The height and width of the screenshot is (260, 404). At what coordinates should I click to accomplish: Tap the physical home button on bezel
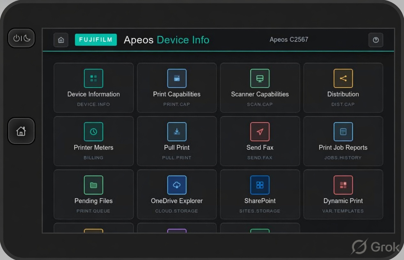coord(21,131)
